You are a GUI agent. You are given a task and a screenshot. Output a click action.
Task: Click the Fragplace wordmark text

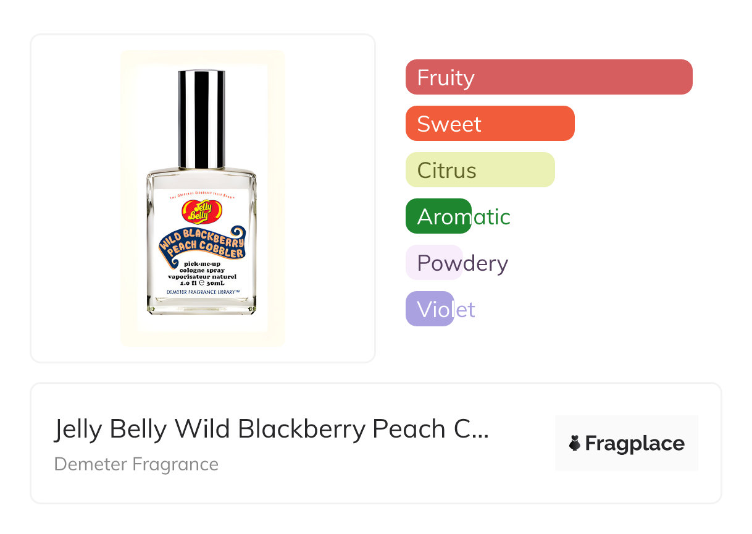(635, 443)
